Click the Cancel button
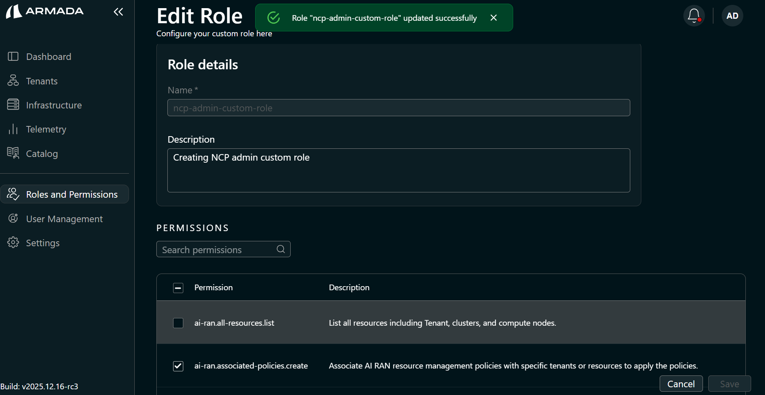This screenshot has width=765, height=395. coord(681,384)
